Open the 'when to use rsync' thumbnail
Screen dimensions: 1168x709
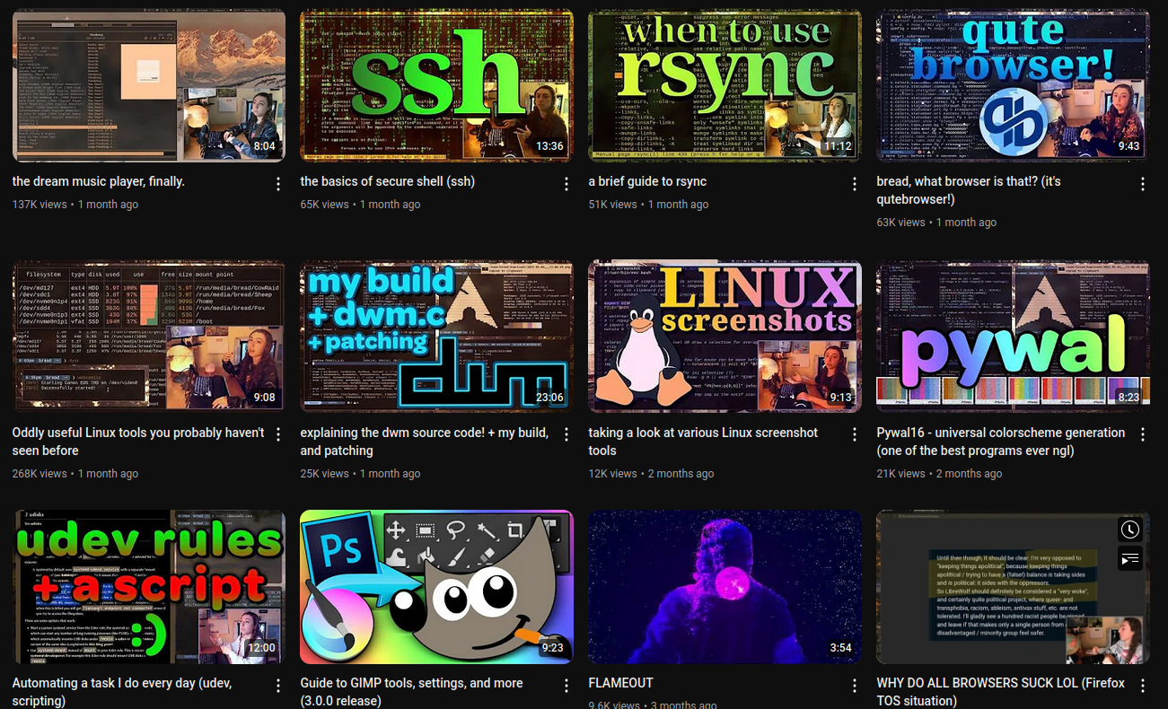tap(725, 85)
